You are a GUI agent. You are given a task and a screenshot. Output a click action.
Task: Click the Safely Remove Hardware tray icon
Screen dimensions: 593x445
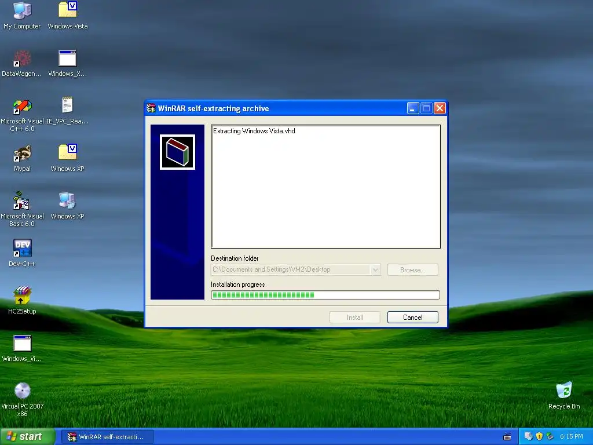pyautogui.click(x=550, y=436)
